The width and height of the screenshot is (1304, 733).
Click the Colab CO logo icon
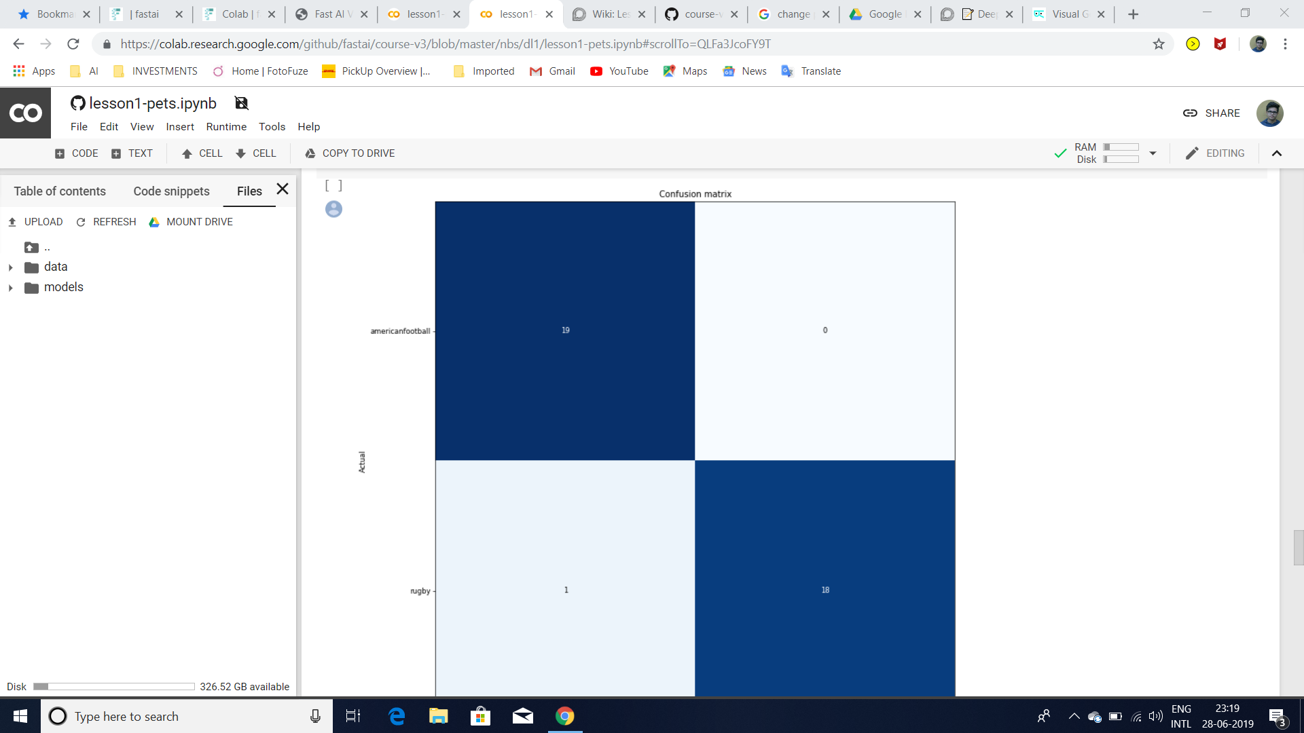pos(25,113)
